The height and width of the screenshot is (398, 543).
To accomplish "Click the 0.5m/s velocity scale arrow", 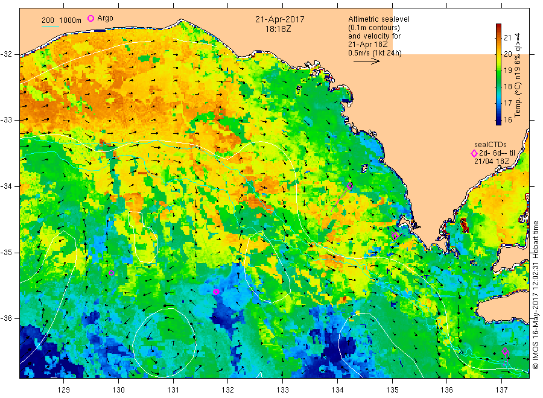I will pos(367,62).
